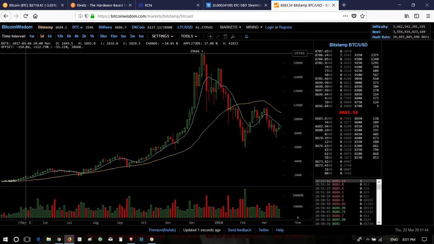Open Firefox library icon
This screenshot has height=244, width=434.
tap(407, 16)
